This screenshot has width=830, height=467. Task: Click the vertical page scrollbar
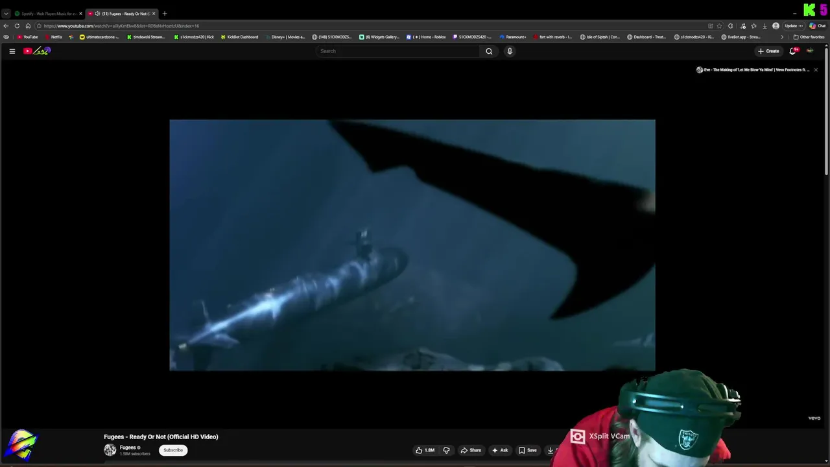[x=826, y=110]
